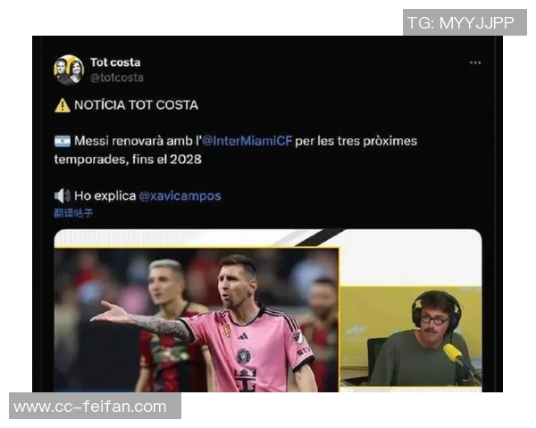This screenshot has width=536, height=428.
Task: Open the @InterMiamiCF mention
Action: 247,141
